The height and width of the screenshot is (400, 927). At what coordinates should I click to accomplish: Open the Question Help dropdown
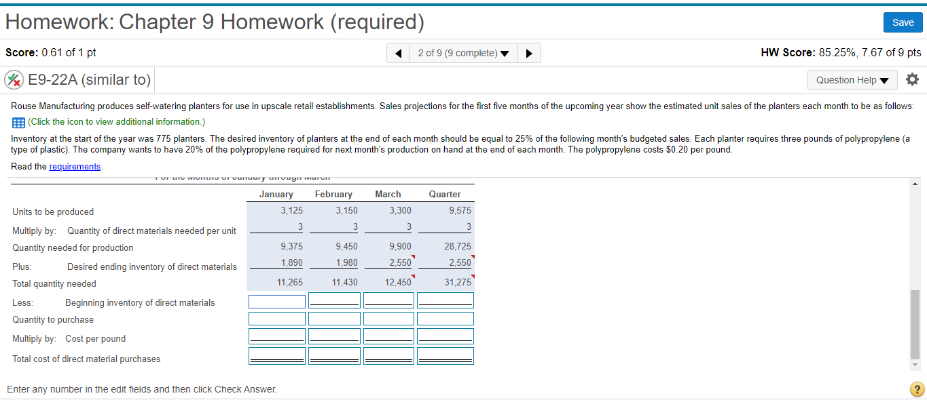[x=852, y=79]
